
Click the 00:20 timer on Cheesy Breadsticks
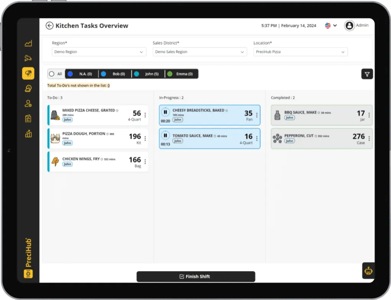[165, 121]
